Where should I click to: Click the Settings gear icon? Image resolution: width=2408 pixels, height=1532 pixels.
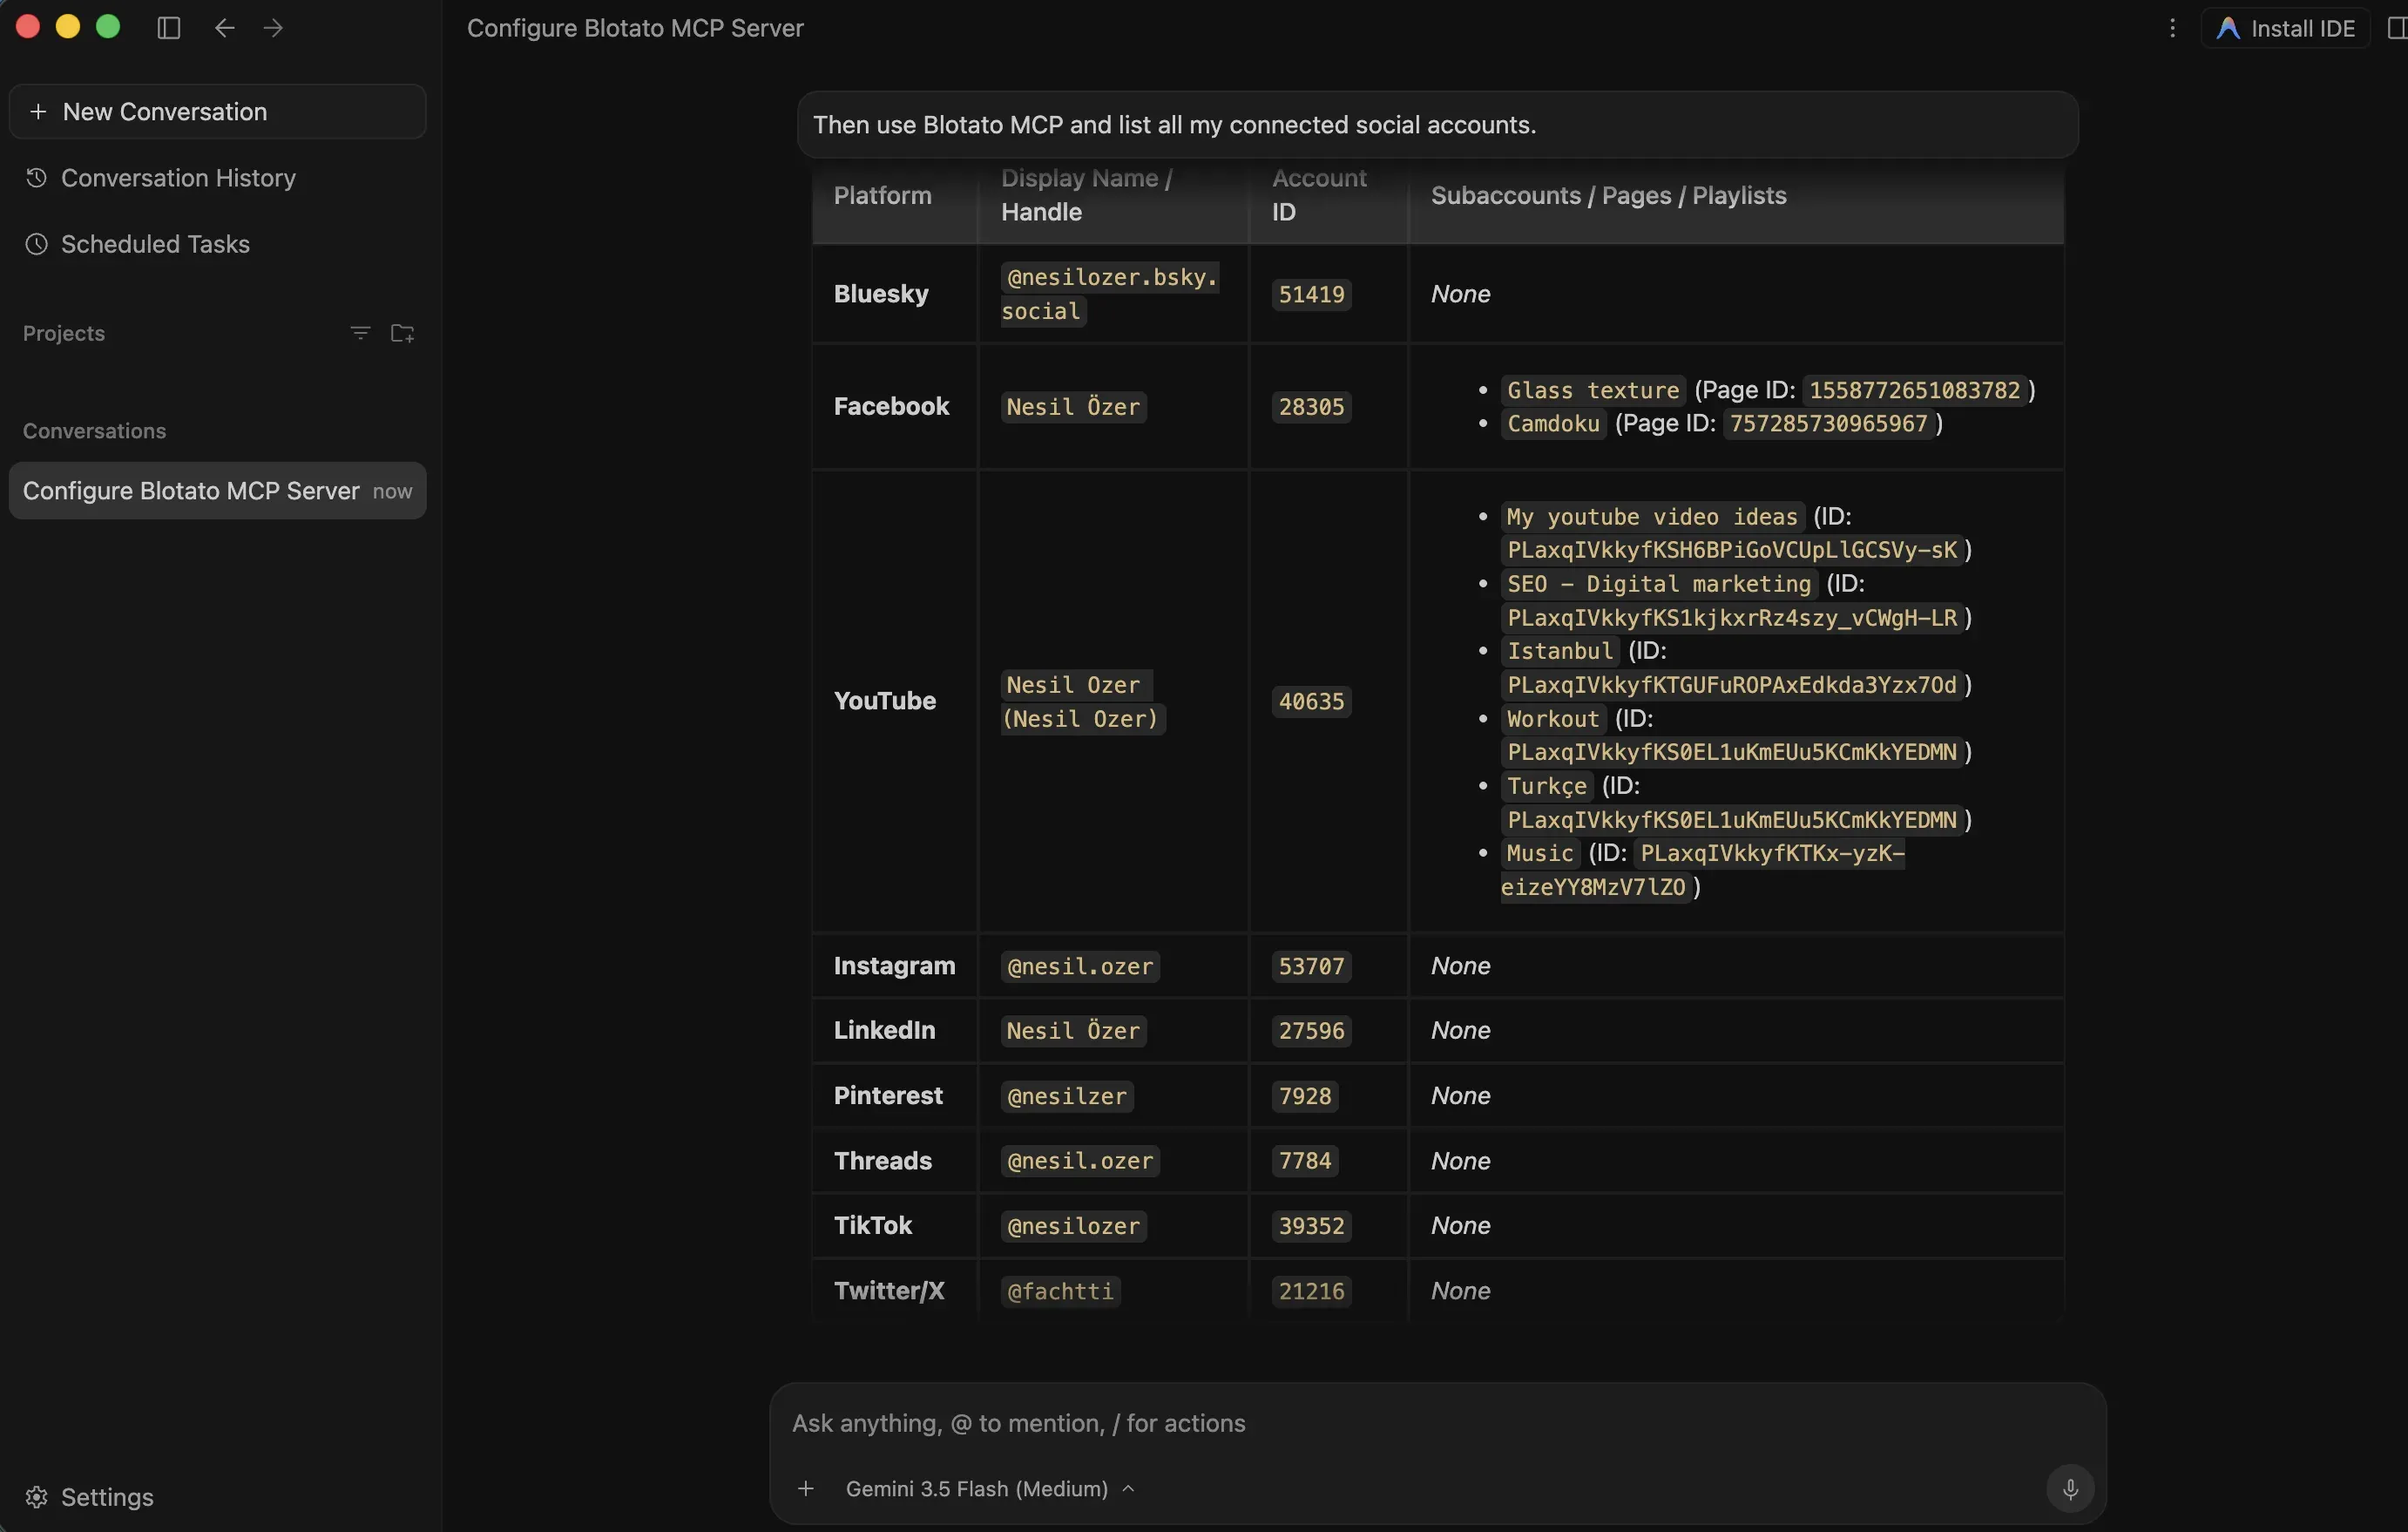[x=36, y=1496]
